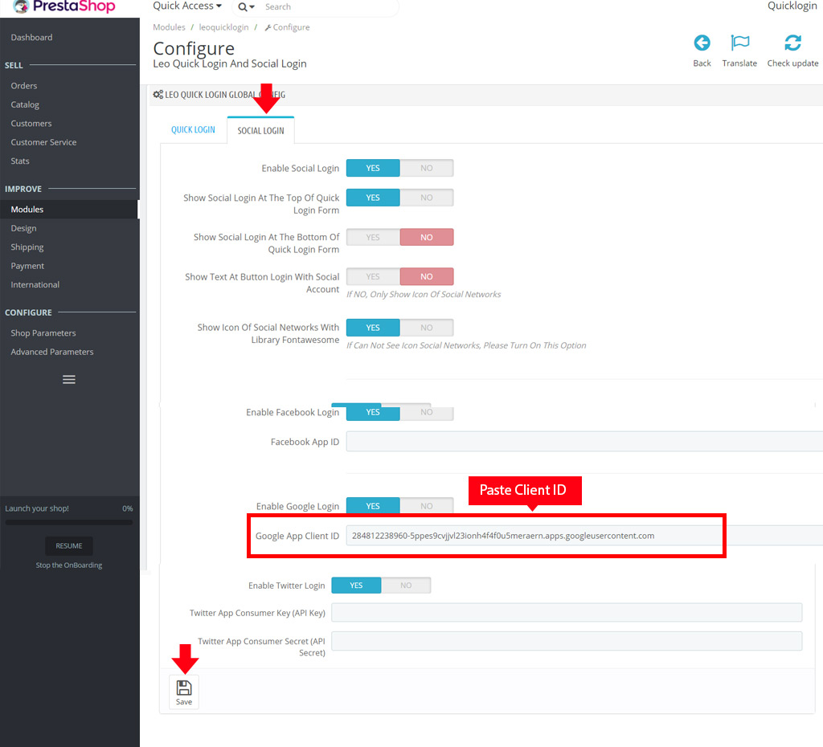
Task: Set Show Text At Button Login to YES
Action: point(373,276)
